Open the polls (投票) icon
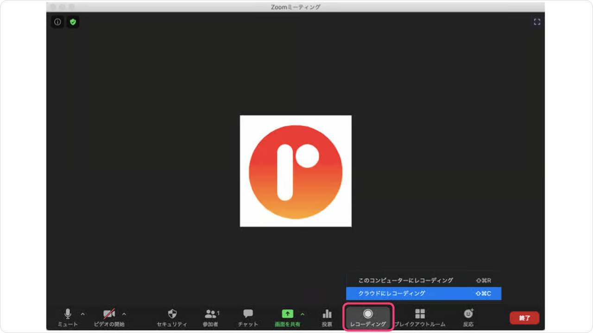Image resolution: width=593 pixels, height=333 pixels. 327,317
